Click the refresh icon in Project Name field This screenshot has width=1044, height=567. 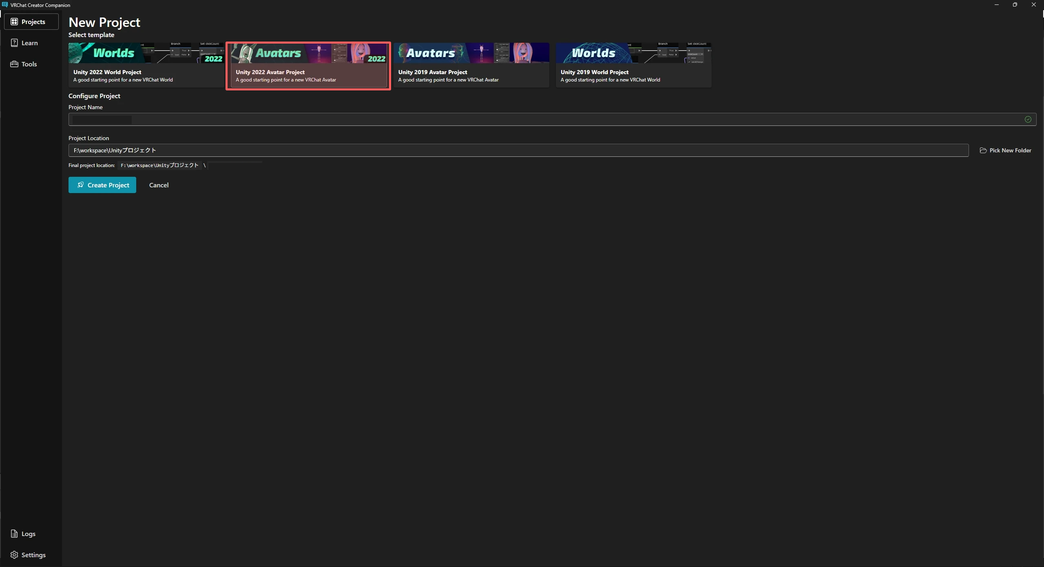click(1028, 119)
